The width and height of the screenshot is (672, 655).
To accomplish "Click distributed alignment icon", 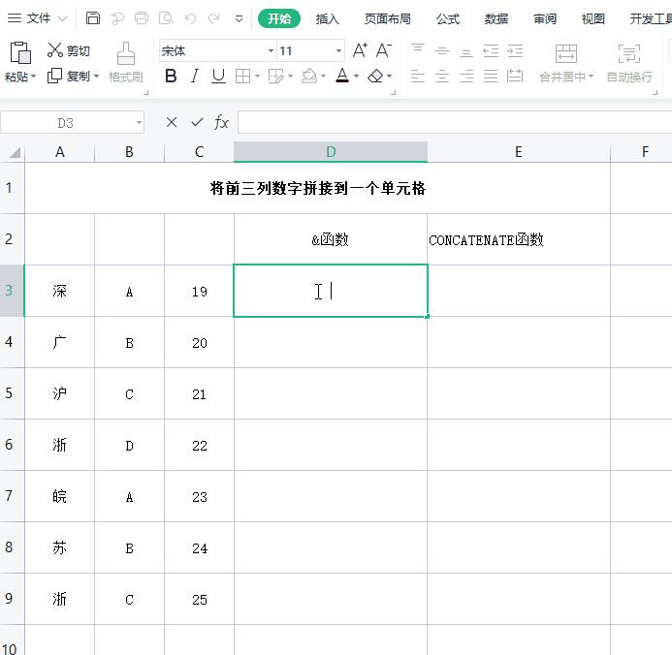I will (515, 77).
